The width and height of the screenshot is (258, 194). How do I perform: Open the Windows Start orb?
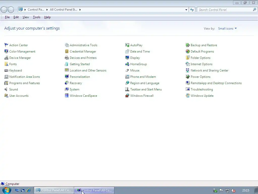[6, 190]
